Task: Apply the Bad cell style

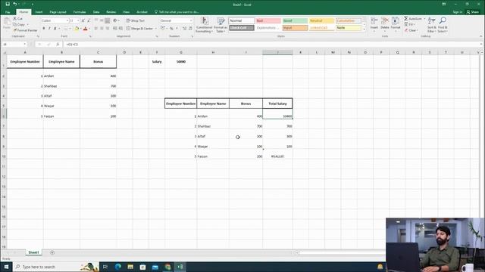Action: point(268,20)
